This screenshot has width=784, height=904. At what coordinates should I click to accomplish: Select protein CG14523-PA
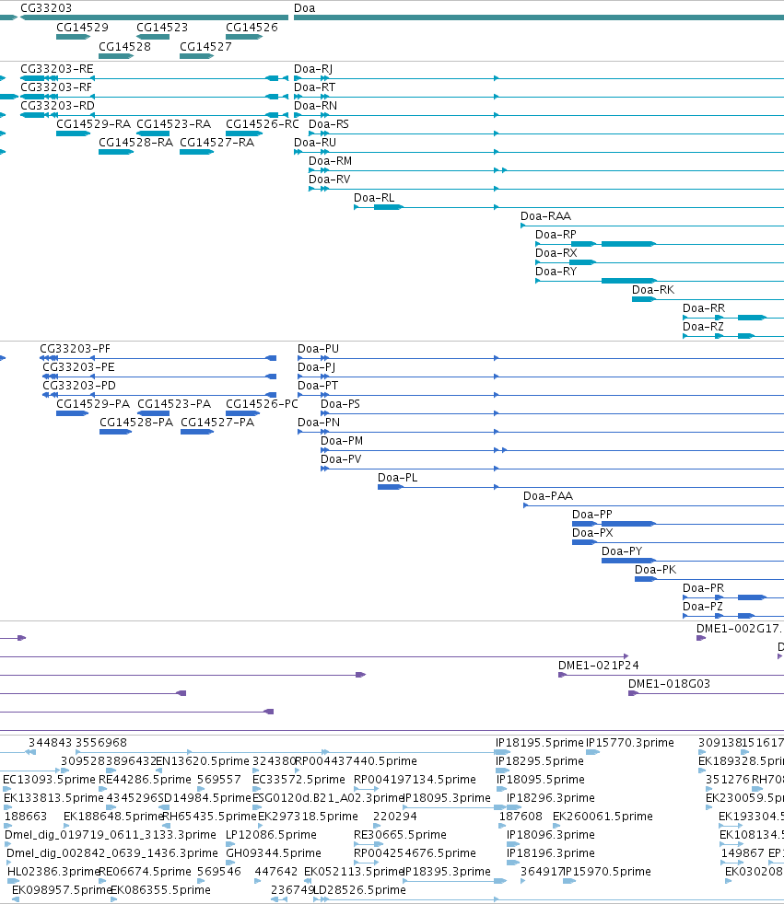174,404
